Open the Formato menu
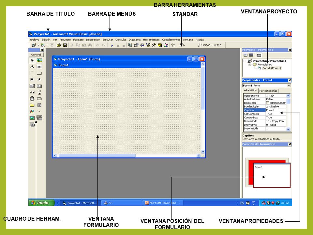 coord(78,40)
